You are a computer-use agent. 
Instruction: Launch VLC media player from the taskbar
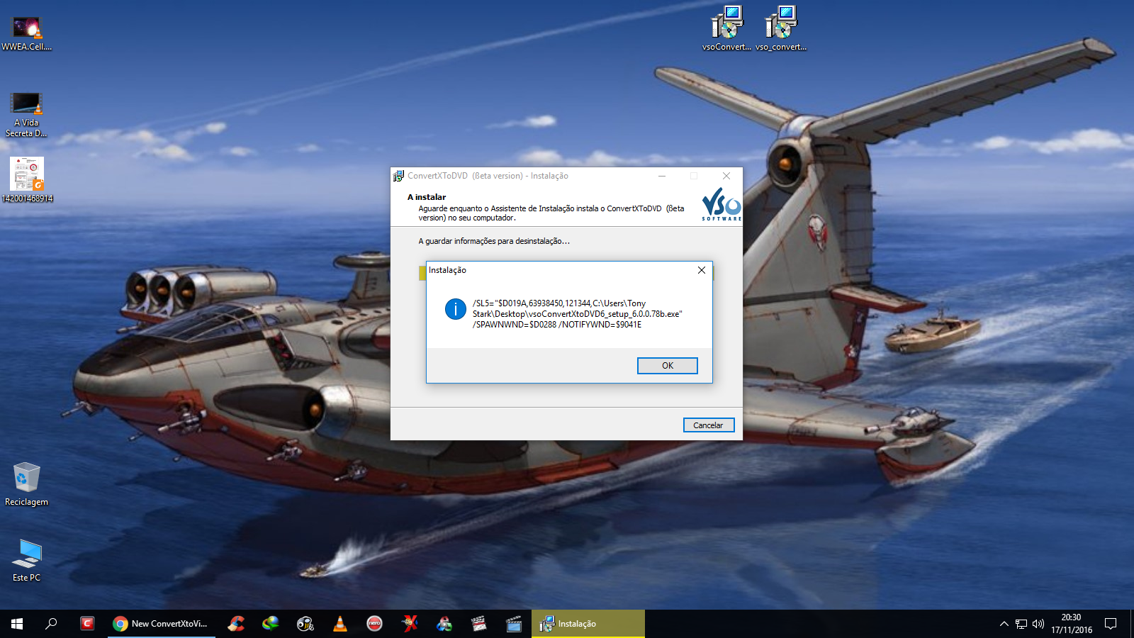click(x=340, y=624)
